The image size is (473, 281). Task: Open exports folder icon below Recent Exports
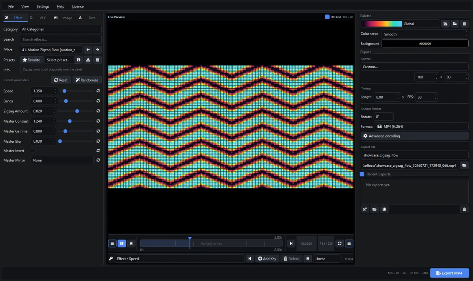tap(374, 209)
